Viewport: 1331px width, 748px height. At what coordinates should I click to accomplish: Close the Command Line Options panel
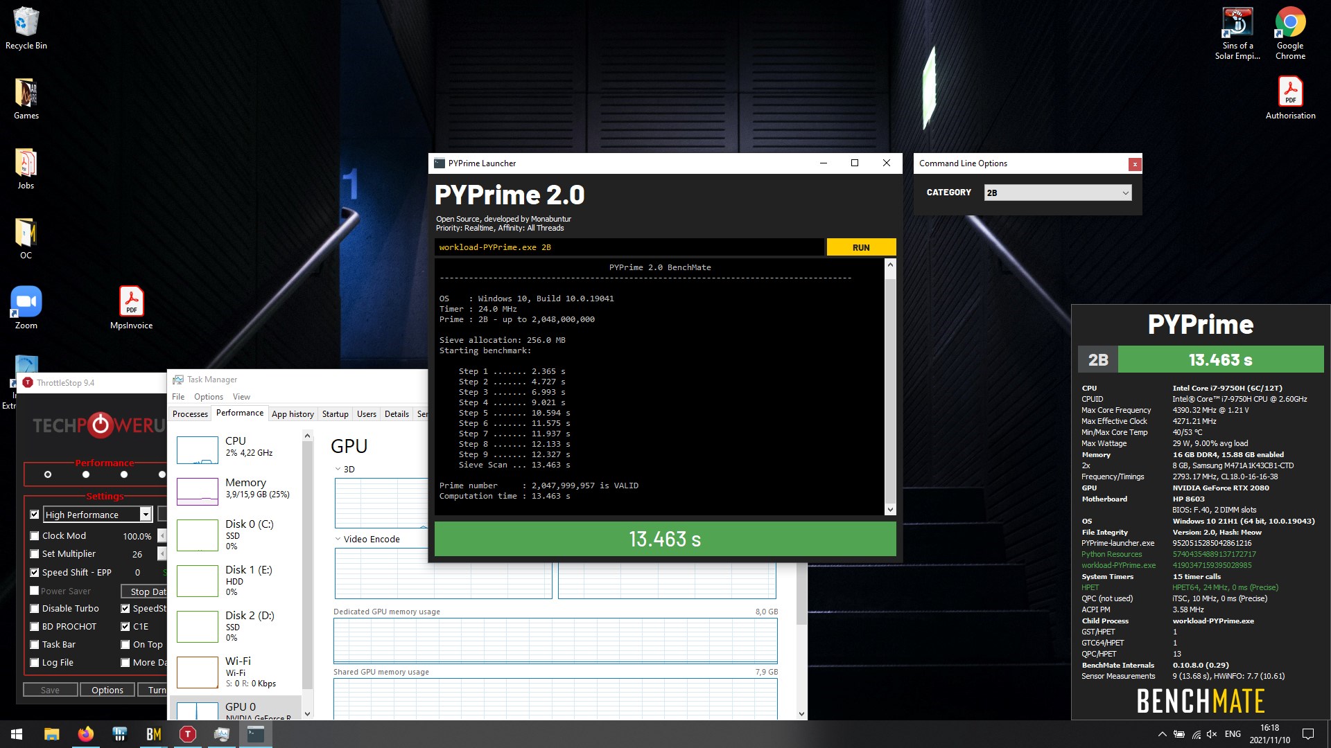(1135, 164)
